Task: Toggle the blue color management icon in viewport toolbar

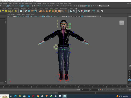Action: [x=82, y=16]
